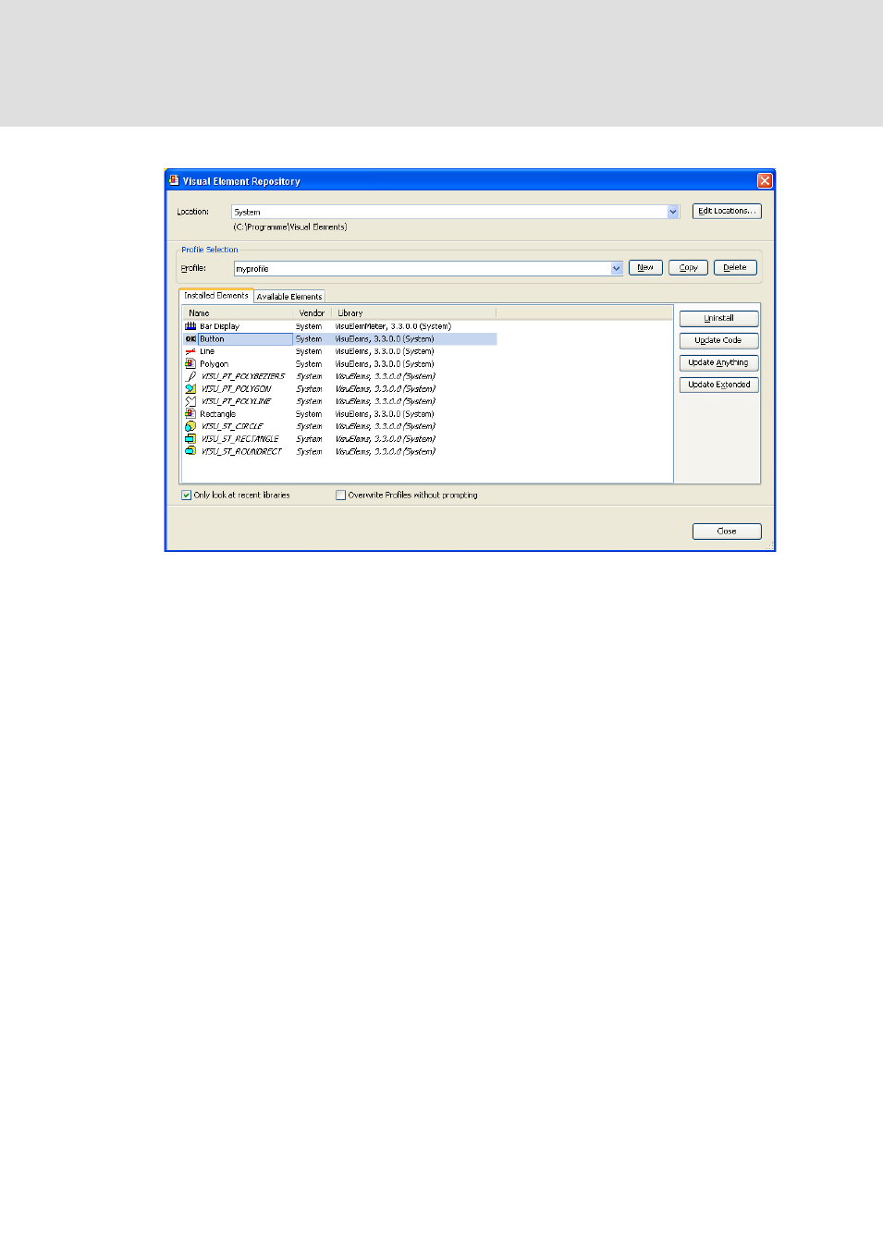Click the Uninstall button
Screen dimensions: 883x1248
[718, 318]
